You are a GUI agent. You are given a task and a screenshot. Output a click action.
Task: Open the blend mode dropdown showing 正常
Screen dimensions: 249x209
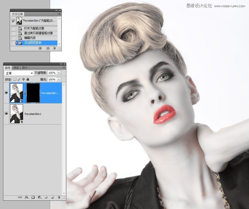[x=19, y=73]
